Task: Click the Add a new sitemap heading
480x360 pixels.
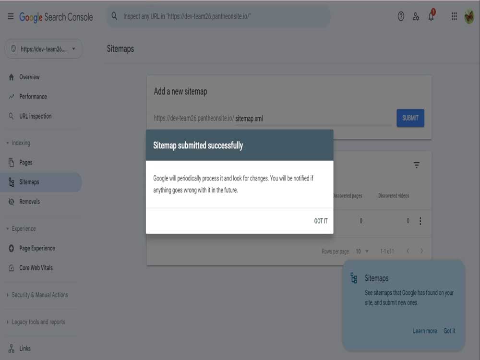Action: click(180, 92)
